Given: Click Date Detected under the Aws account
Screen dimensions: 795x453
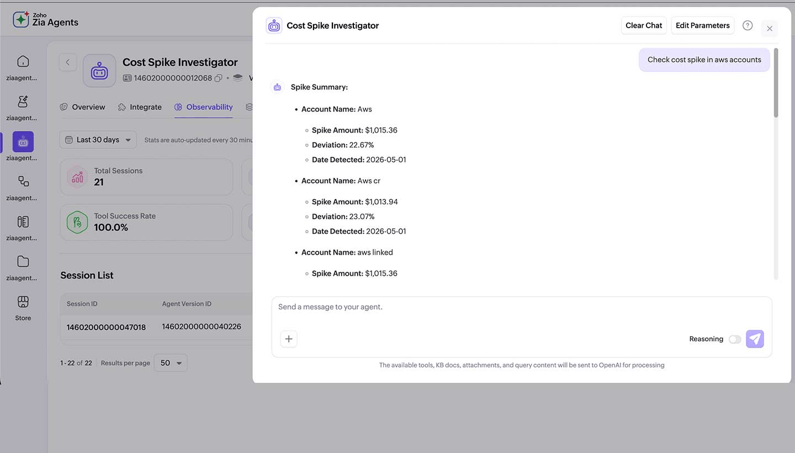Looking at the screenshot, I should [359, 160].
